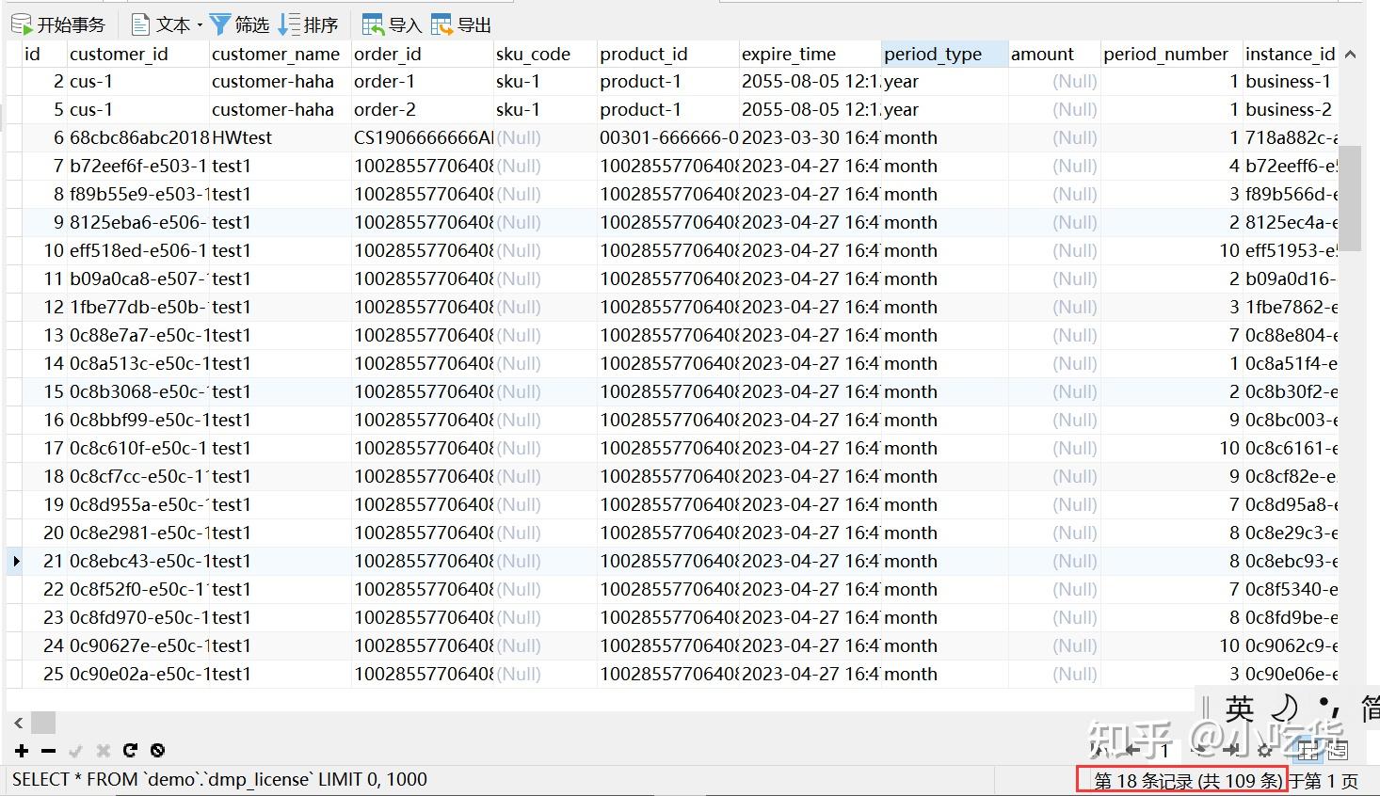Toggle the IME punctuation mode icon

tap(1328, 706)
